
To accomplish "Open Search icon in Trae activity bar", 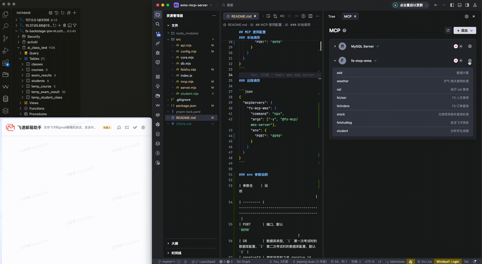I will click(158, 24).
